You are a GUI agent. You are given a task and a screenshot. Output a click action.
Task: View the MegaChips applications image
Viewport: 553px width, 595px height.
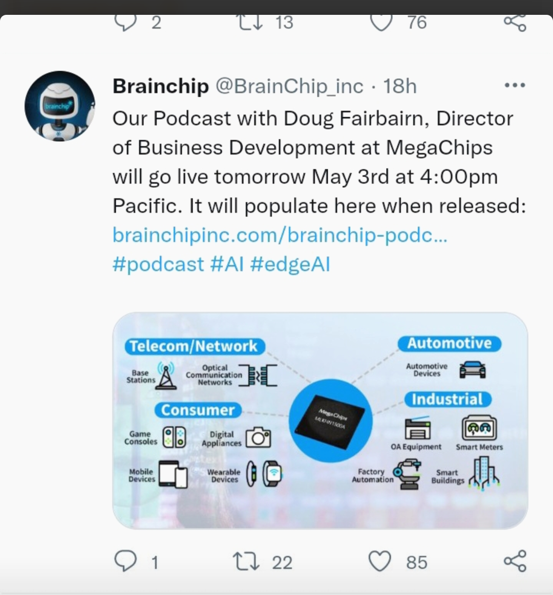(x=320, y=421)
